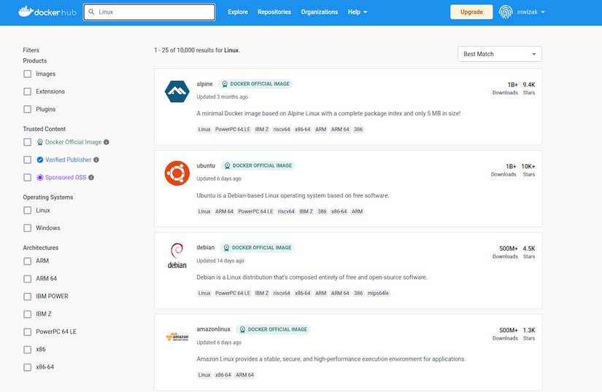Click the Sponsored OSS purple icon
Screen dimensions: 602x392
point(40,177)
